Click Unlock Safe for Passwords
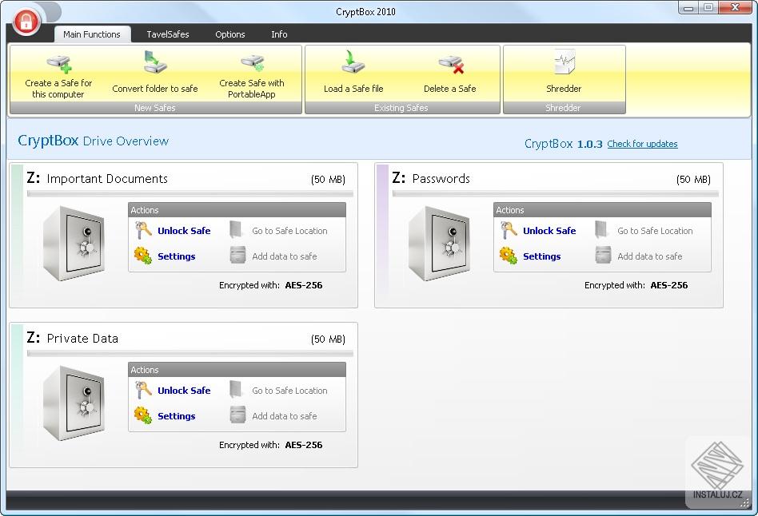The image size is (758, 516). point(549,231)
